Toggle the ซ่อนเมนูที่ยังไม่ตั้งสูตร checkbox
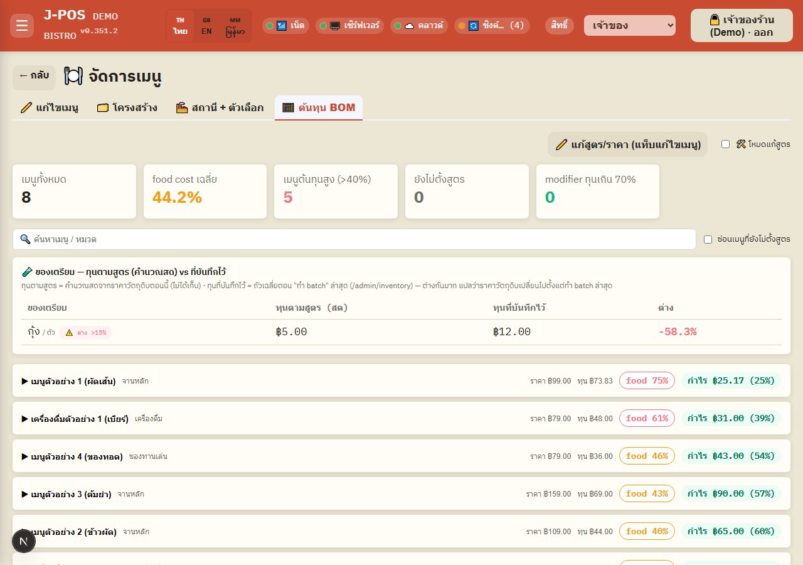The image size is (803, 565). tap(708, 239)
